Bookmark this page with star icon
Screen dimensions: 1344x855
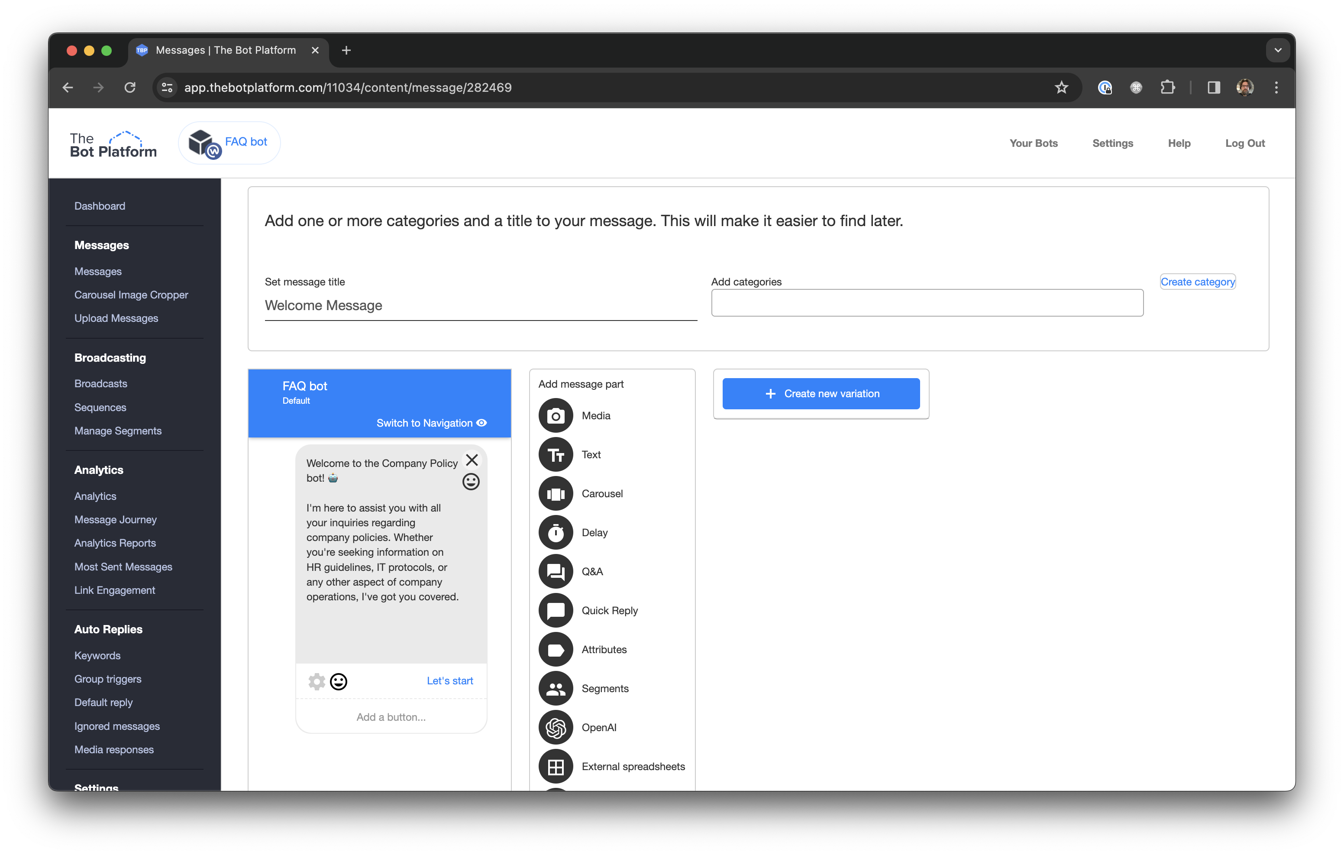click(x=1061, y=87)
